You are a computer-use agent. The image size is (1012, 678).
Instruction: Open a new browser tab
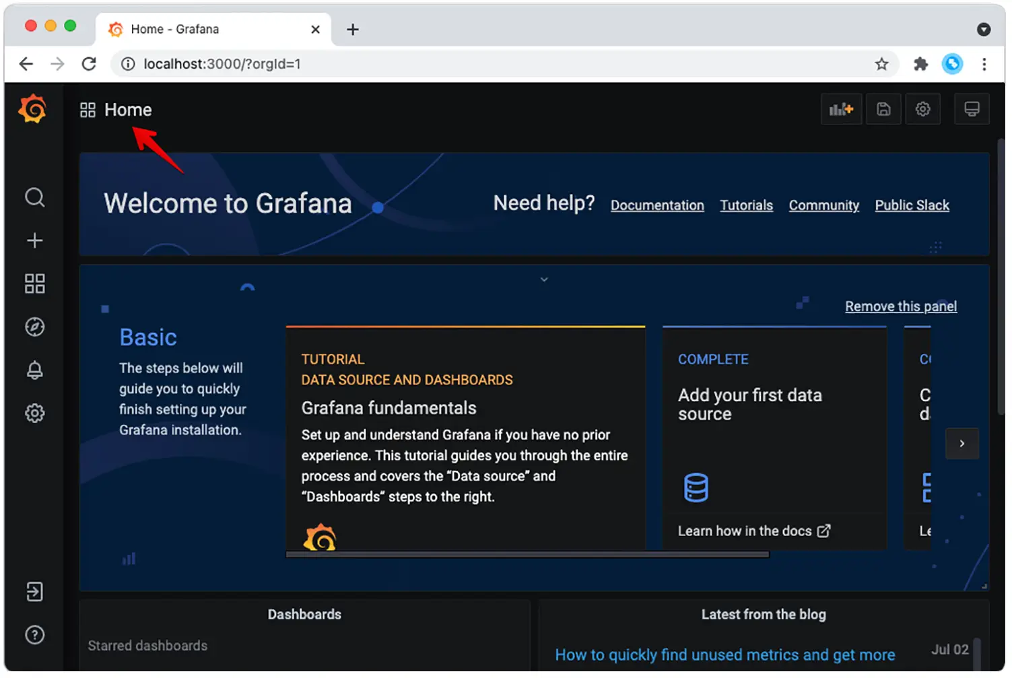coord(352,30)
